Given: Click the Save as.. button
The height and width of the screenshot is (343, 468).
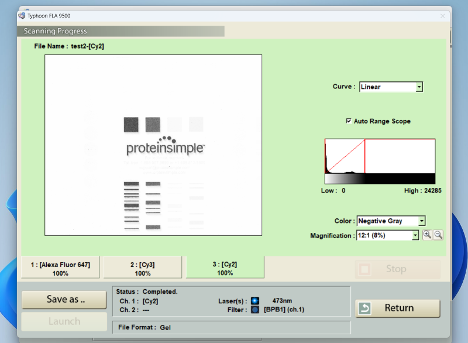Looking at the screenshot, I should tap(65, 299).
